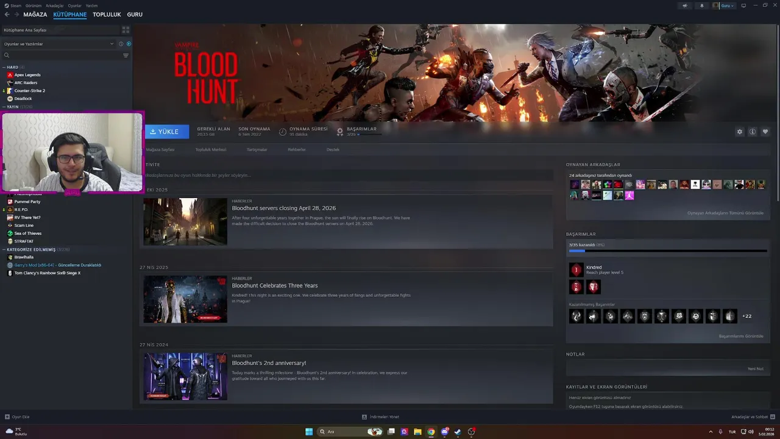
Task: Open Discord from the taskbar
Action: [444, 432]
